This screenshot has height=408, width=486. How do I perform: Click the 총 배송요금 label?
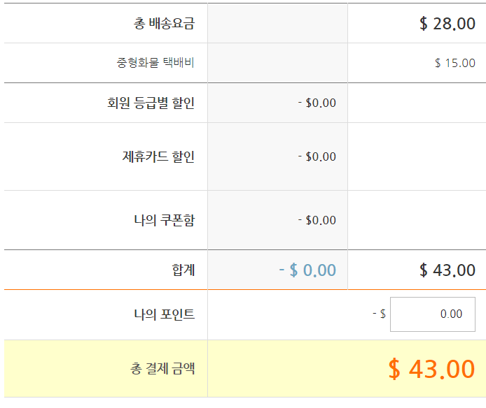pos(164,24)
